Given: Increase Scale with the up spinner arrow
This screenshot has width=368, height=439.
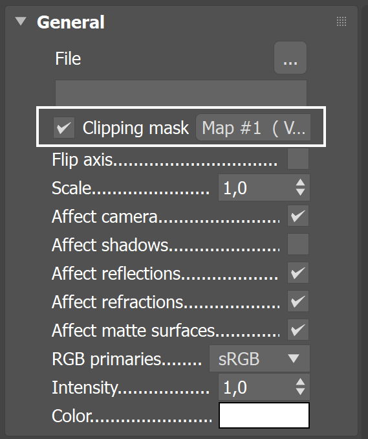Looking at the screenshot, I should [300, 183].
